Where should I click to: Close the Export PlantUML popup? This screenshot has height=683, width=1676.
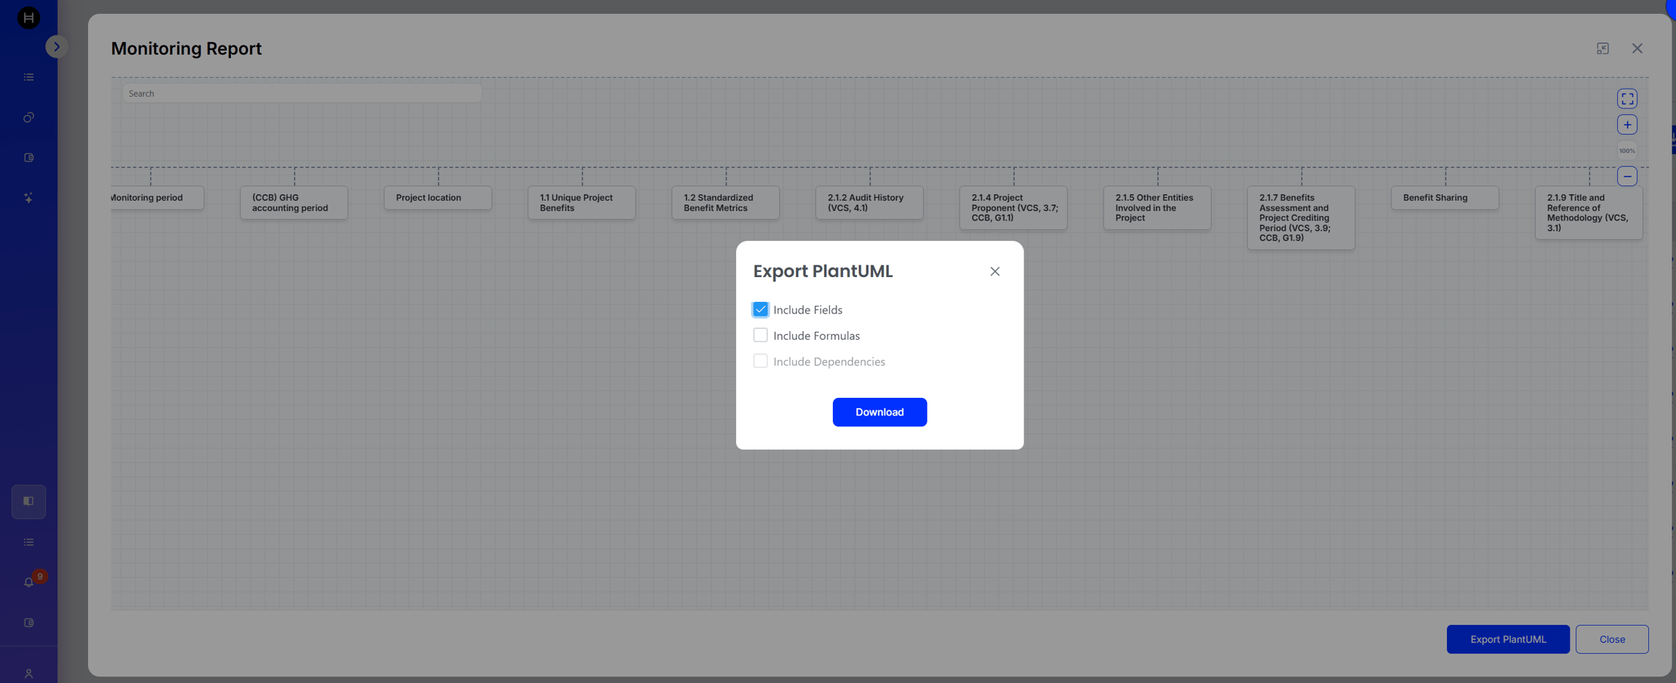pyautogui.click(x=994, y=271)
